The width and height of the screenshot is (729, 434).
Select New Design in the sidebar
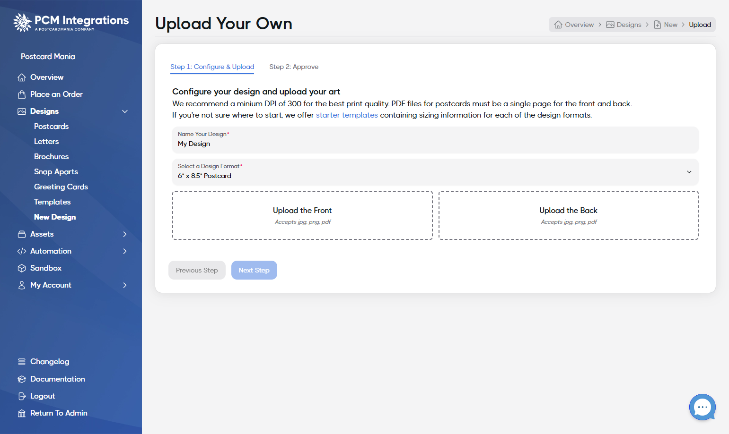pos(55,217)
